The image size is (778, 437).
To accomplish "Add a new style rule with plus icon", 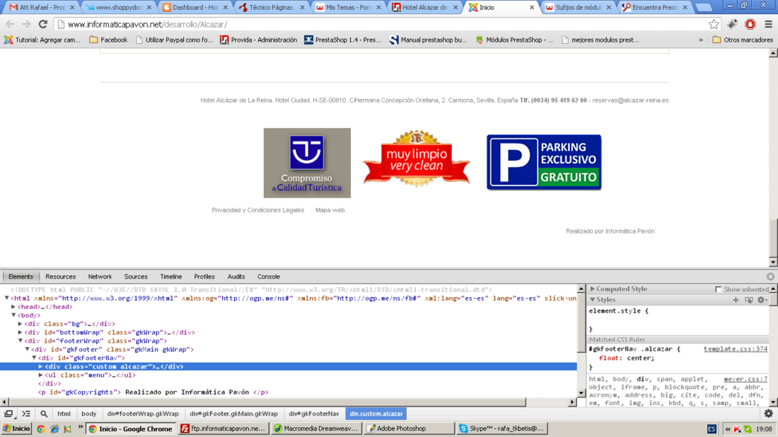I will click(x=736, y=300).
